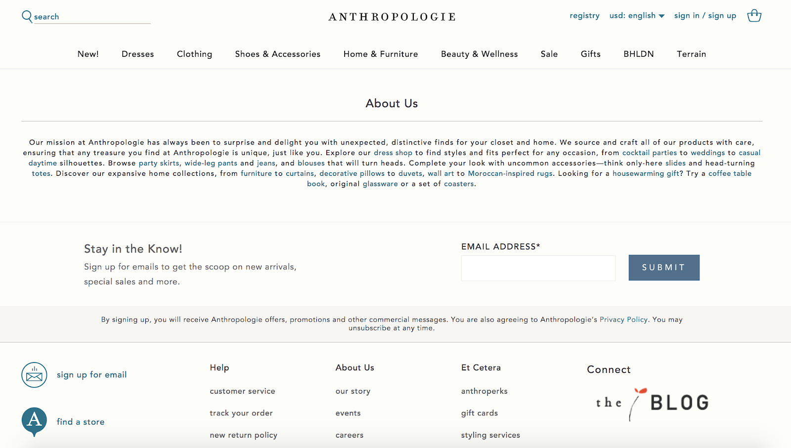
Task: Open the events footer link
Action: point(348,413)
